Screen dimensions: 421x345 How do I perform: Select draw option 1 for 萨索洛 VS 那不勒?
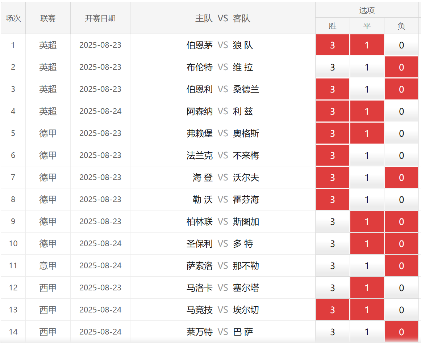(x=367, y=266)
